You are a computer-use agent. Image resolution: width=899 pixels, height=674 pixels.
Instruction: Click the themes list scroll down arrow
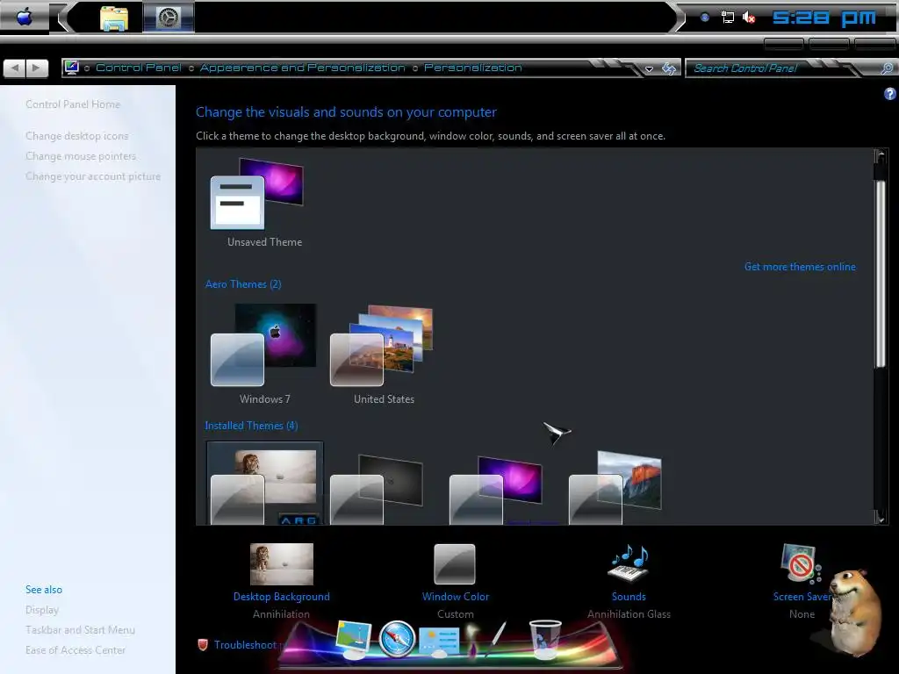tap(880, 518)
